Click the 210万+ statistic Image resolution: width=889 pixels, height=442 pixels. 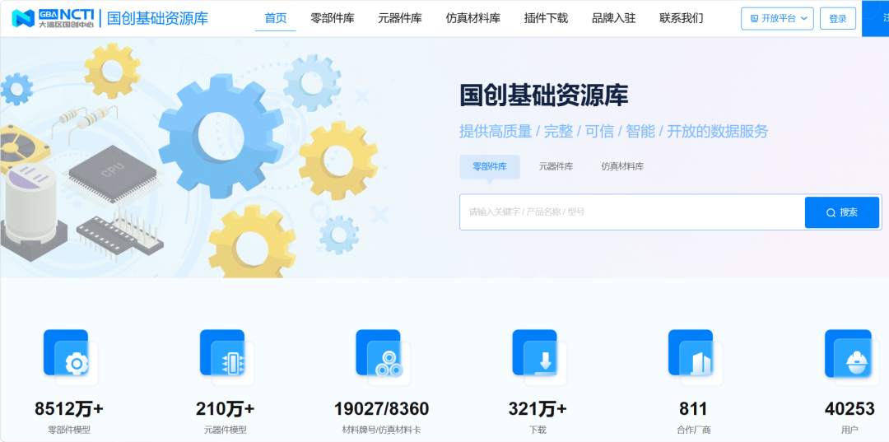[226, 408]
